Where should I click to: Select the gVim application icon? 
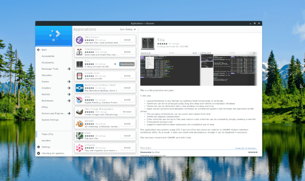(x=79, y=135)
